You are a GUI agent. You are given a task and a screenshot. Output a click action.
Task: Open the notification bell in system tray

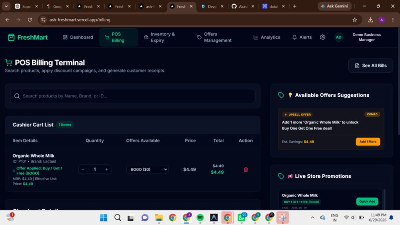[391, 218]
